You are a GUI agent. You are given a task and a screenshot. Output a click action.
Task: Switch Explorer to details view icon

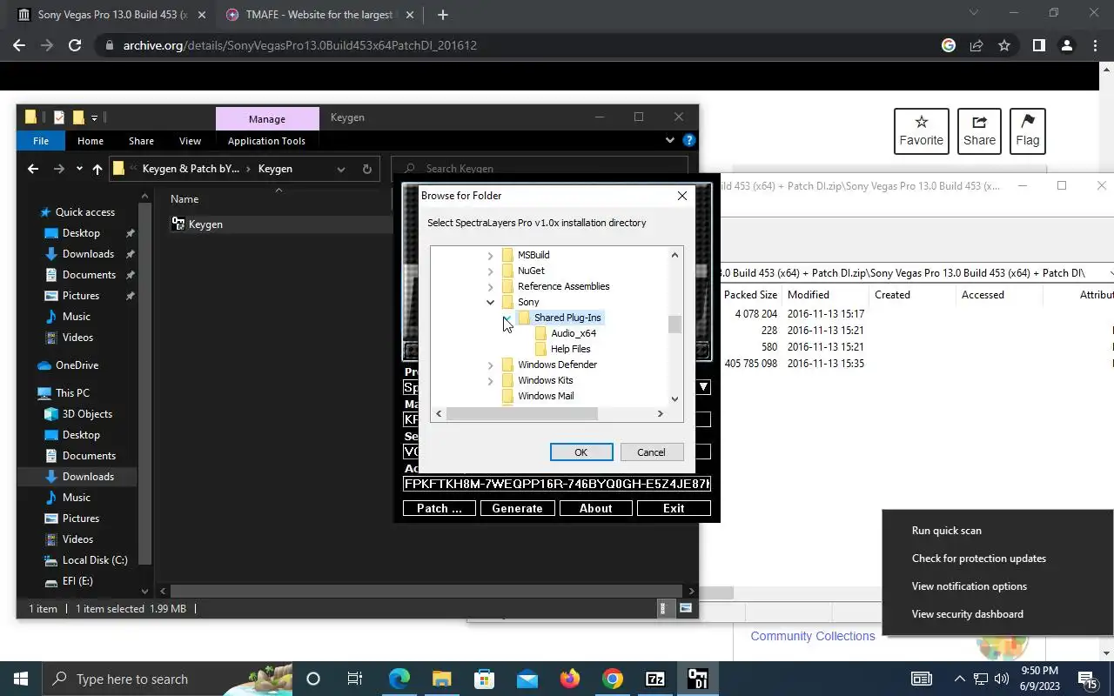[x=663, y=608]
